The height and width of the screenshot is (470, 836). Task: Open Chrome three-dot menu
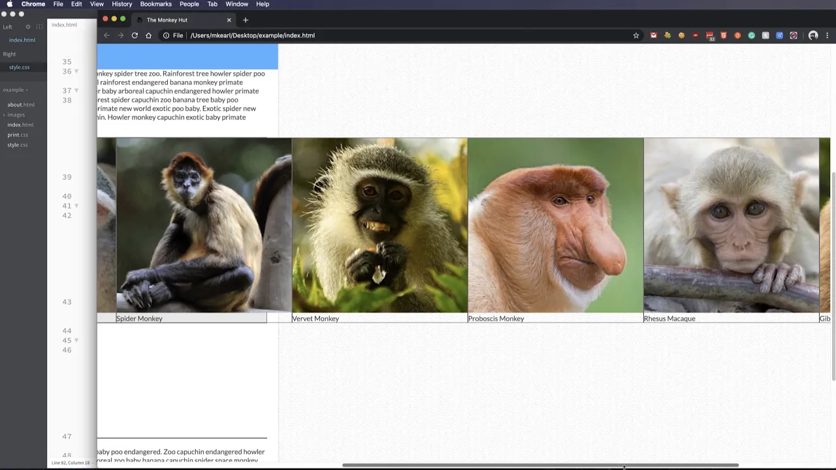(x=828, y=35)
